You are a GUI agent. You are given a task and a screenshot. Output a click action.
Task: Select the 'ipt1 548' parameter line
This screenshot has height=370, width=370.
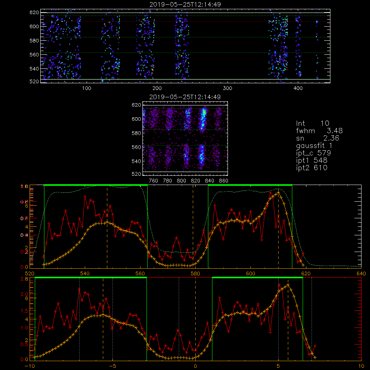pyautogui.click(x=312, y=161)
